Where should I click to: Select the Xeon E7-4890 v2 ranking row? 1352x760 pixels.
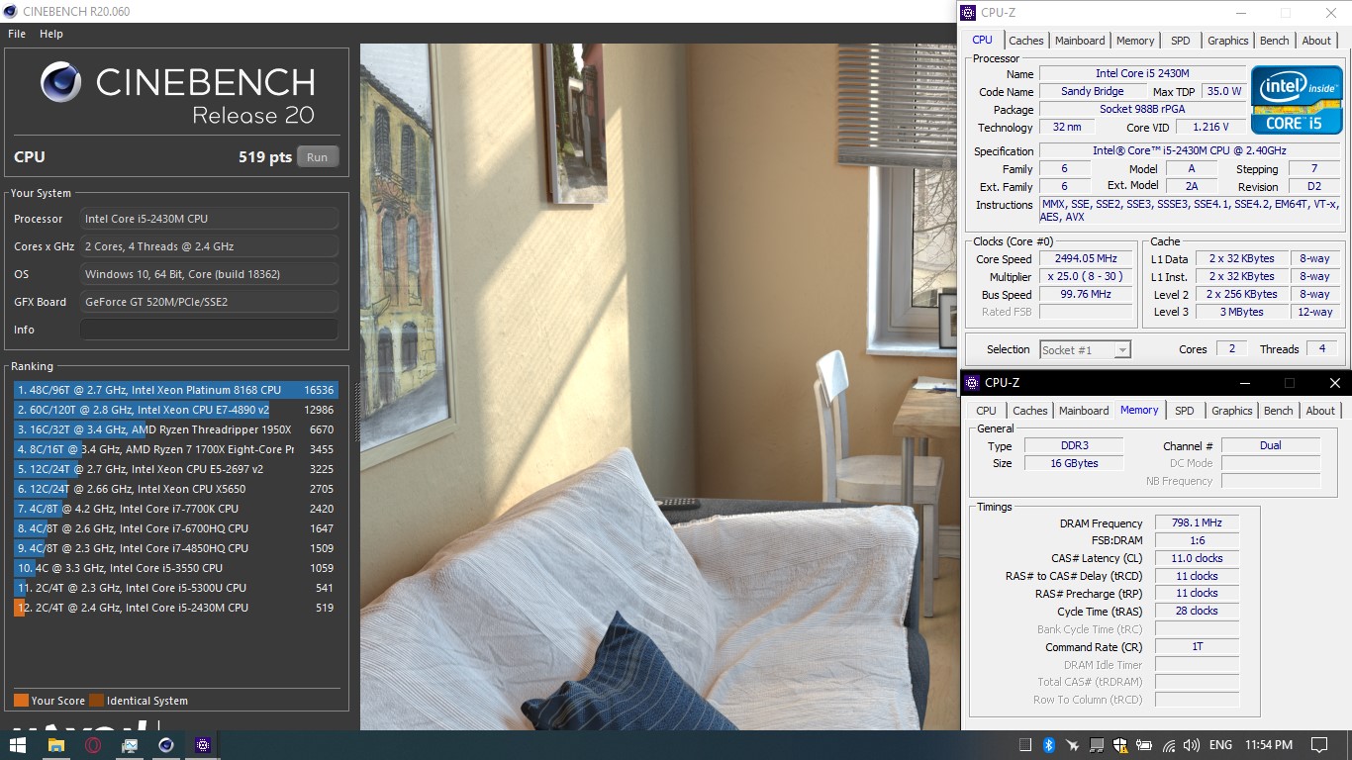[175, 410]
